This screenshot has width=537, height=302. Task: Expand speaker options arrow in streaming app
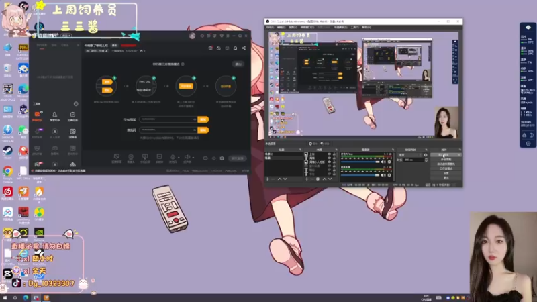193,158
